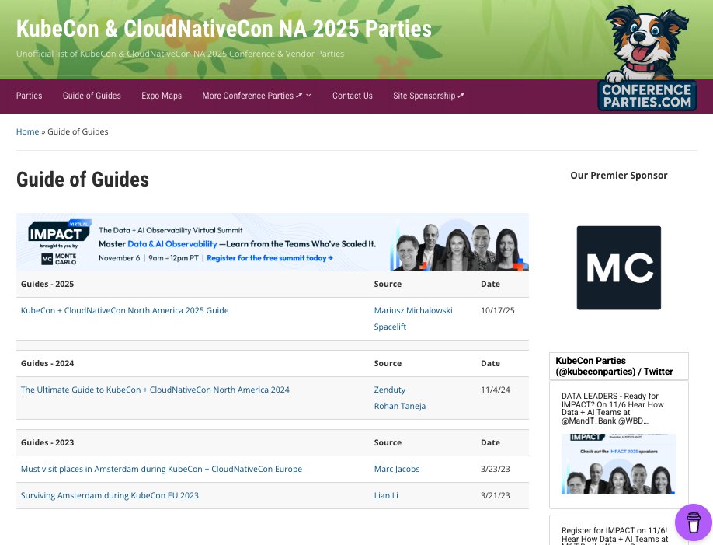Click the IMPACT 2025 speakers tweet image
This screenshot has width=713, height=545.
(x=619, y=464)
